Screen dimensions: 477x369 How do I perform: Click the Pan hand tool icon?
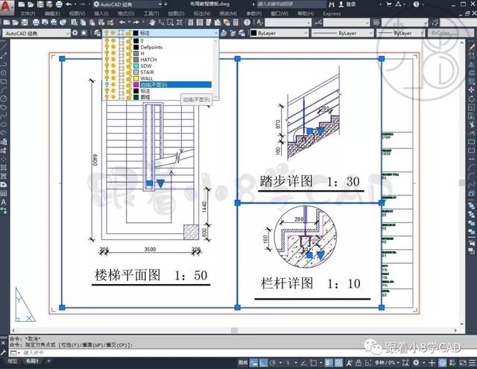pos(152,22)
